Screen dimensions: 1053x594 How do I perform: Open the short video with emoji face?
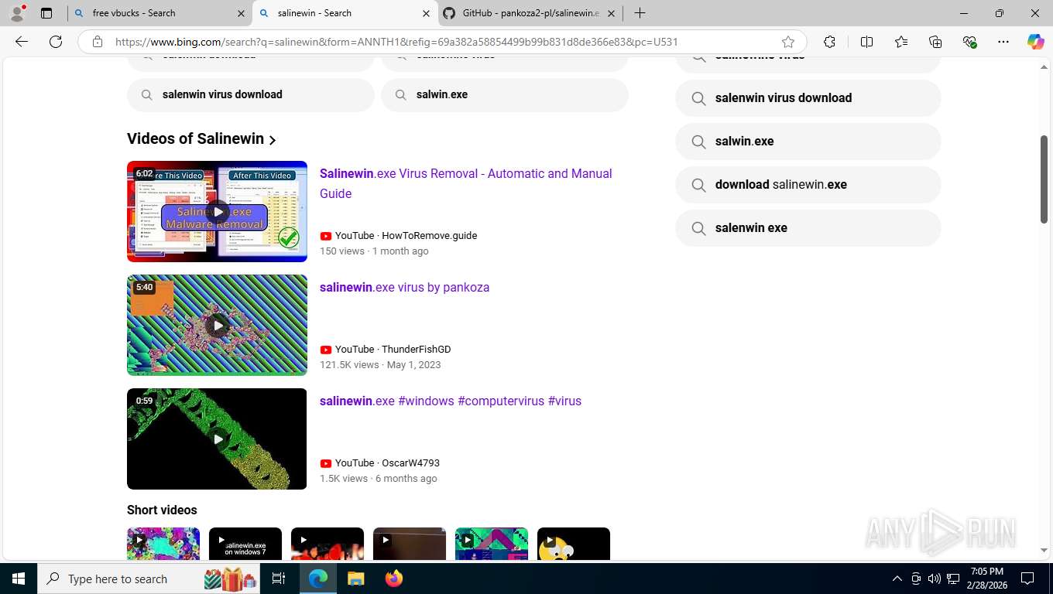pyautogui.click(x=574, y=544)
